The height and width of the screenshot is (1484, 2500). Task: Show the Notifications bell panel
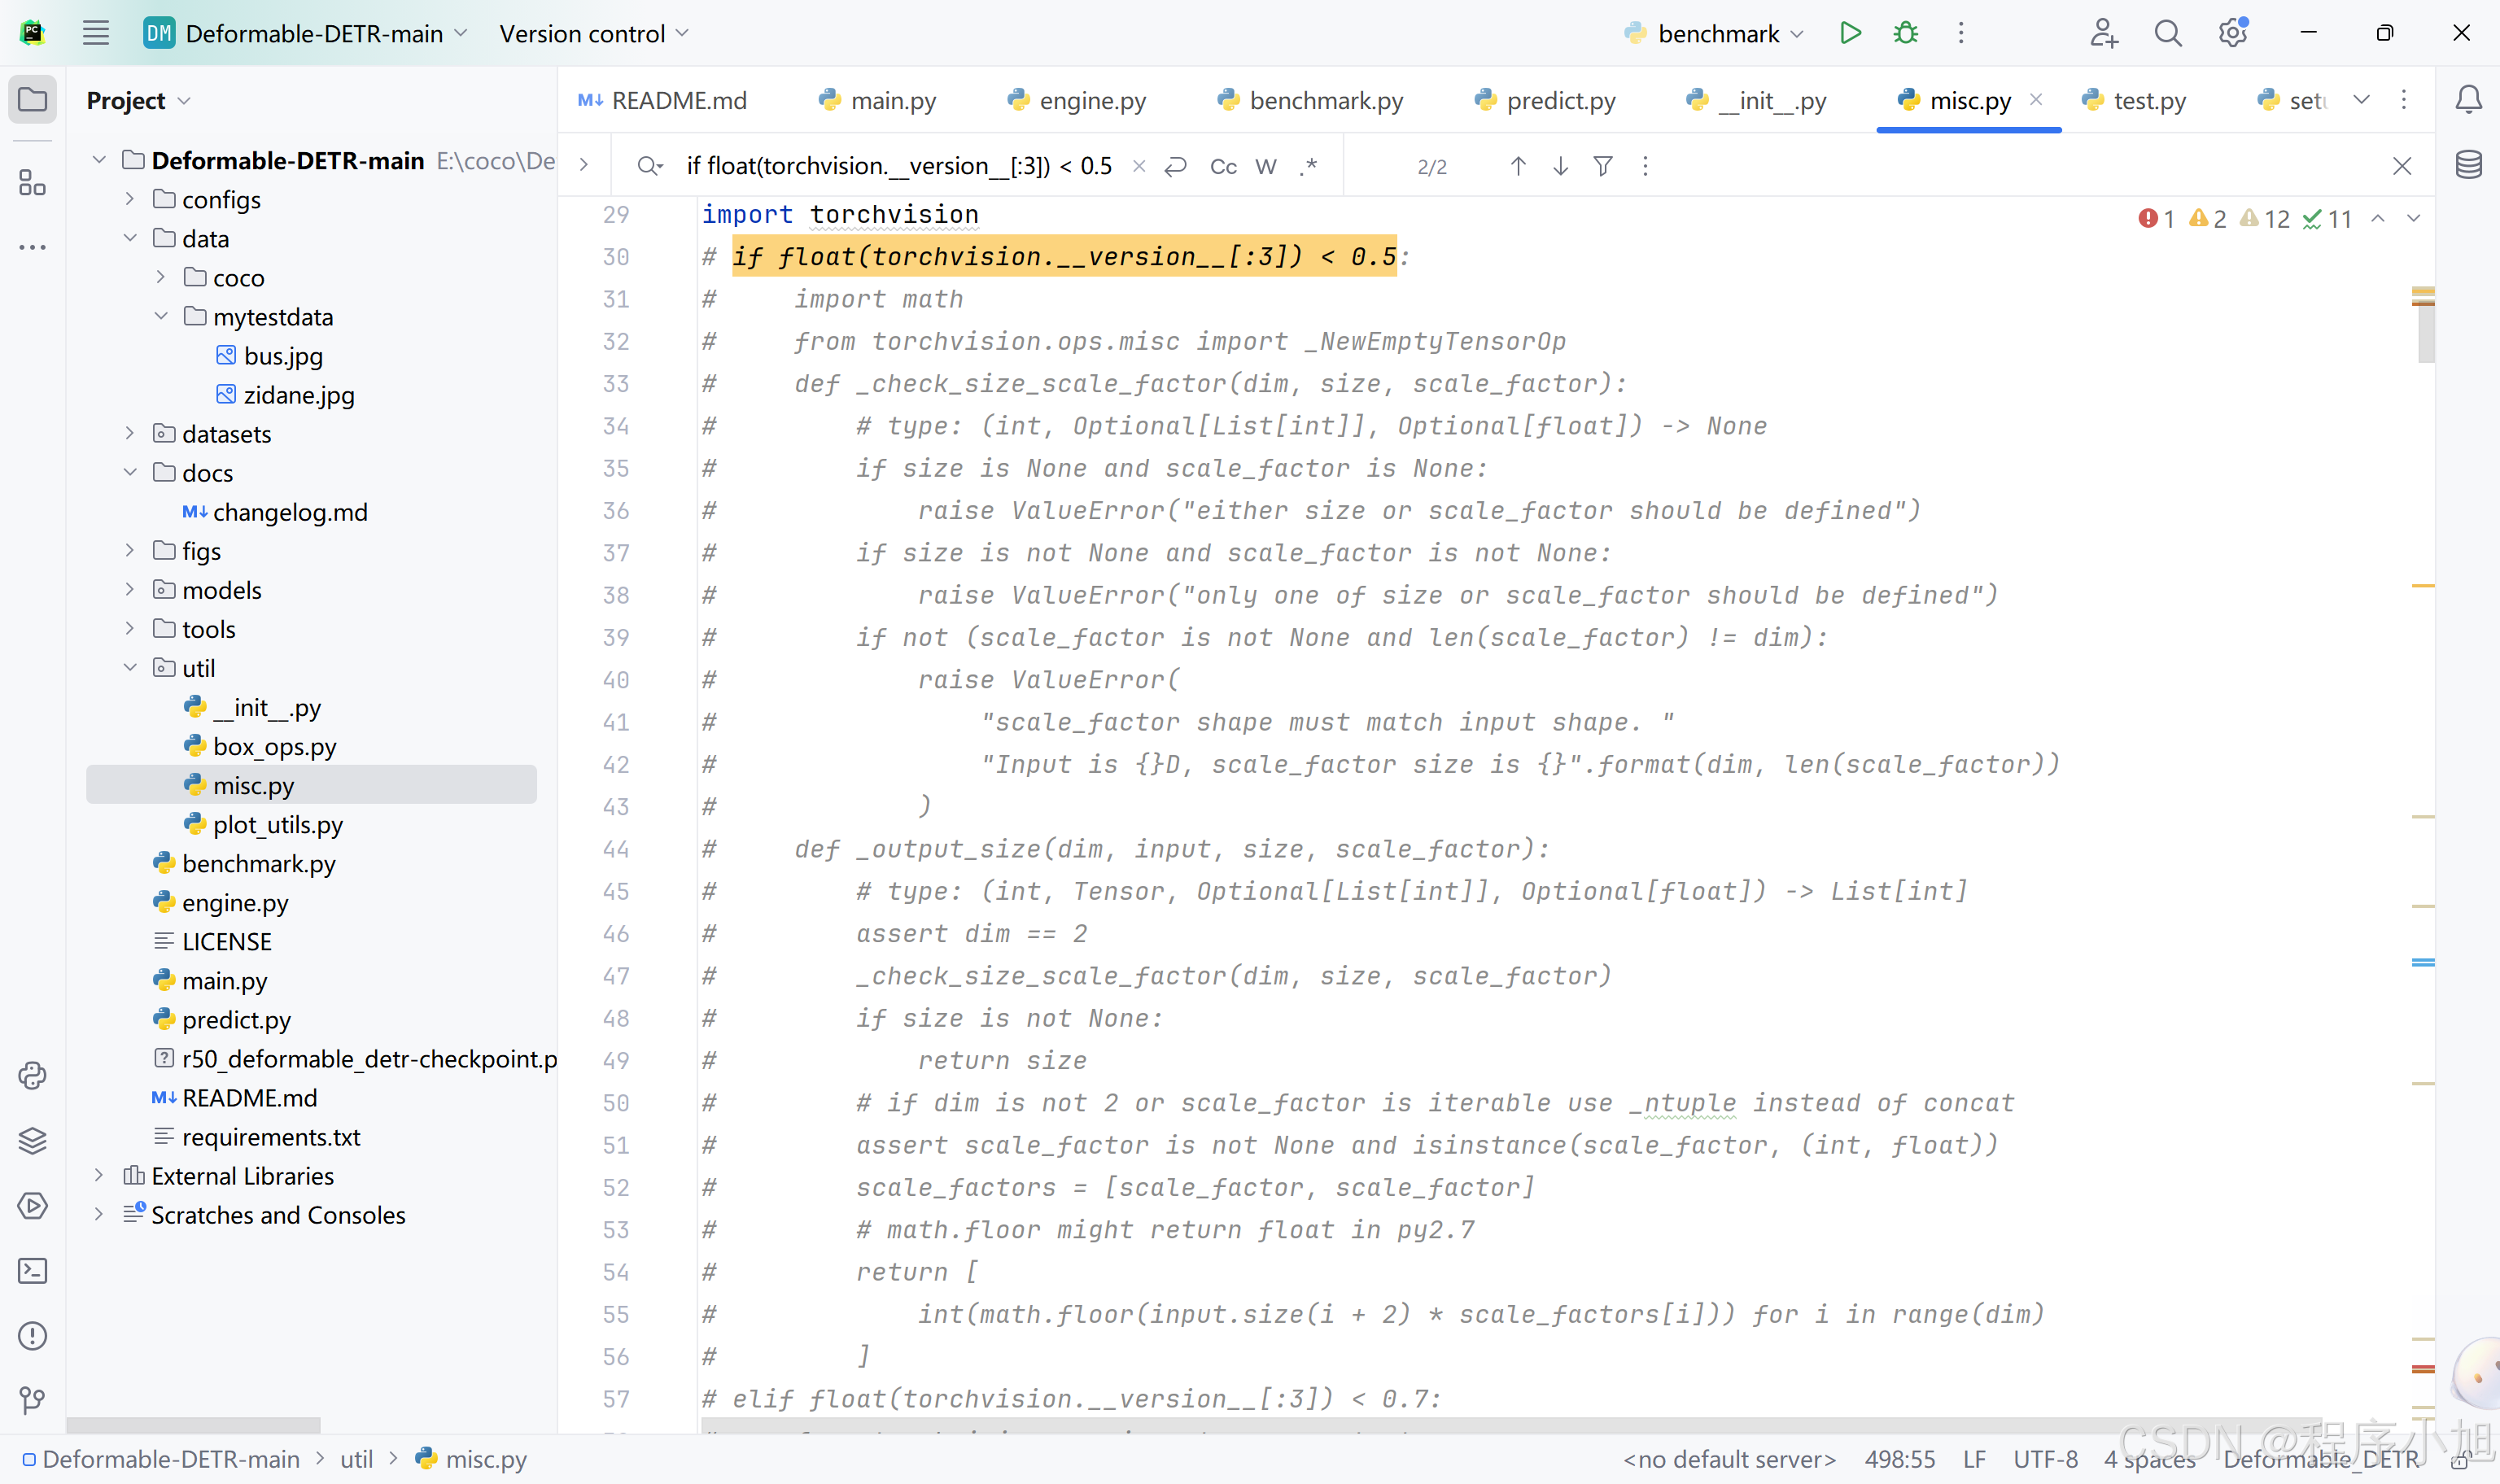coord(2468,100)
